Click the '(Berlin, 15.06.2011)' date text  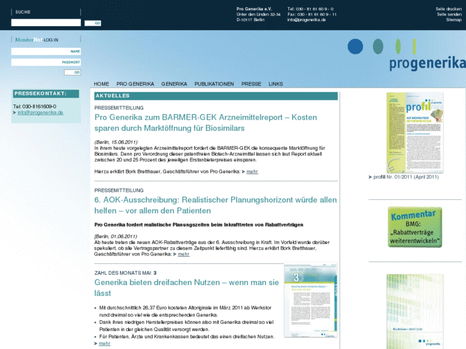[x=116, y=142]
